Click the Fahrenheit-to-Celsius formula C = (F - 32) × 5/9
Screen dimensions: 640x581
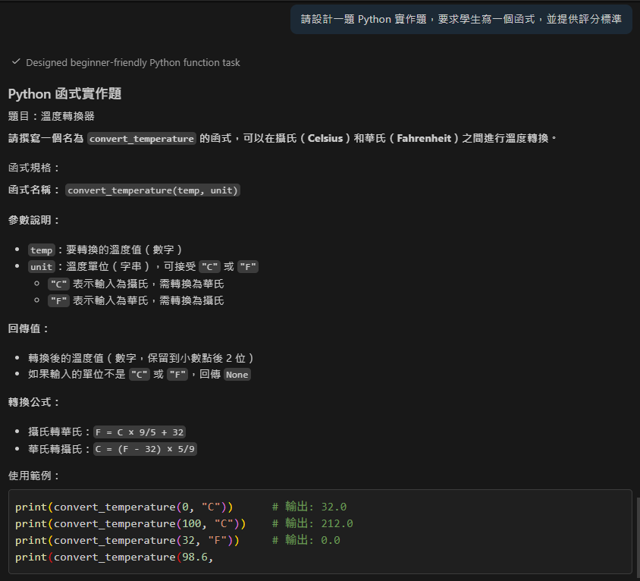click(x=145, y=448)
